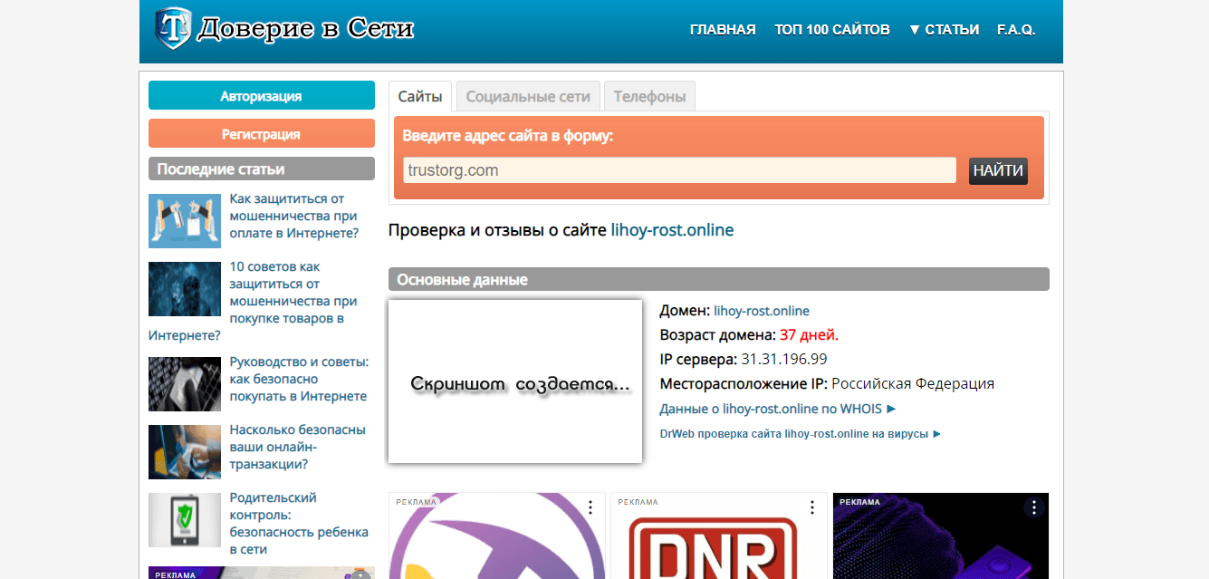Open options menu on the rightmost ad card
This screenshot has width=1209, height=579.
[1033, 508]
